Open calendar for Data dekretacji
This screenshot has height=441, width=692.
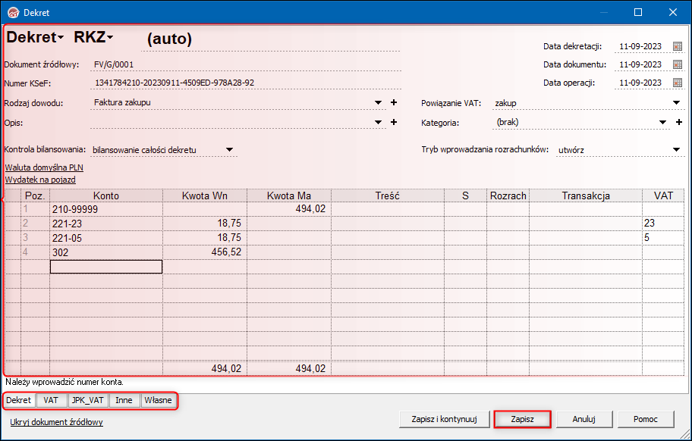678,47
